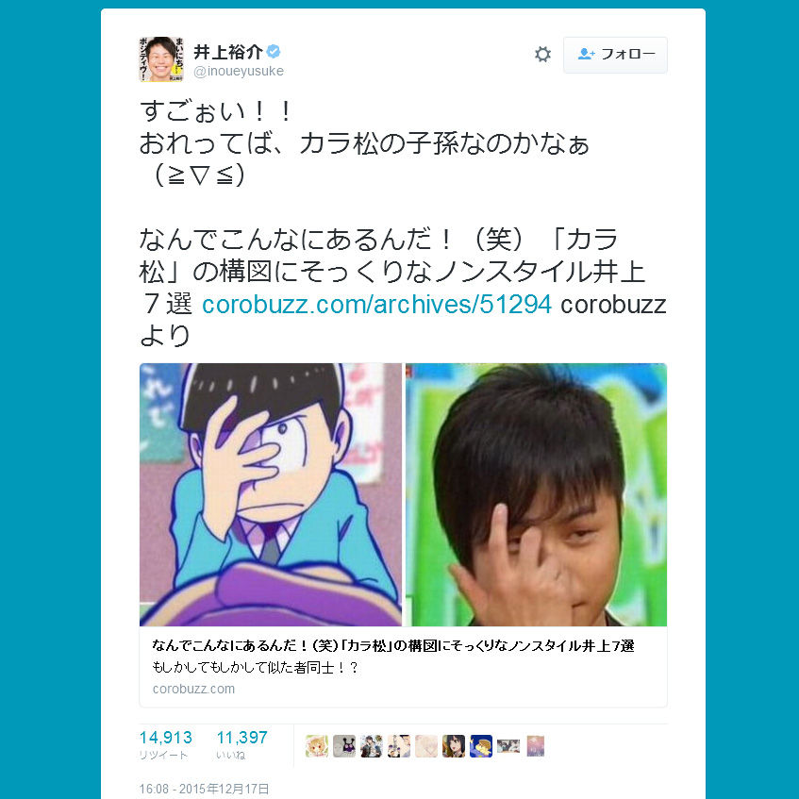Click the gear settings icon beside Follow
The height and width of the screenshot is (799, 799).
(x=542, y=54)
